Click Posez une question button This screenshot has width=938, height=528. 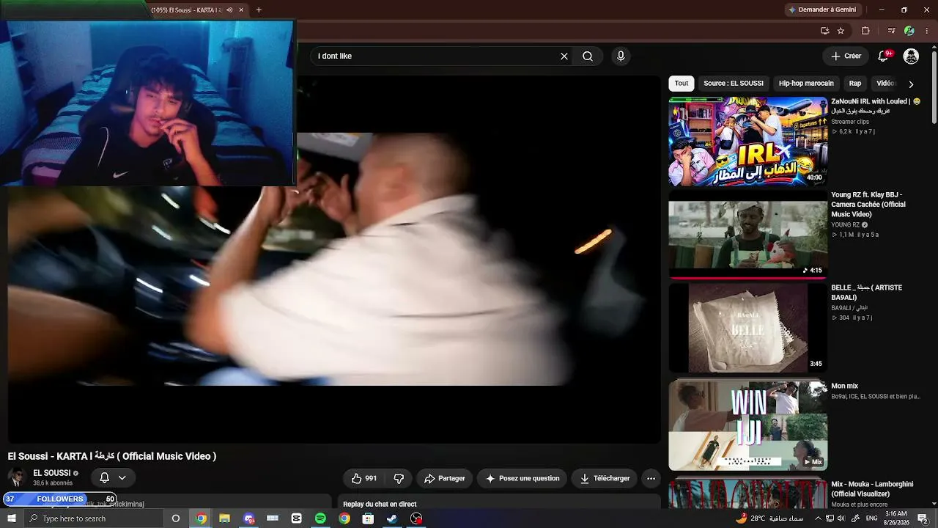pos(522,479)
